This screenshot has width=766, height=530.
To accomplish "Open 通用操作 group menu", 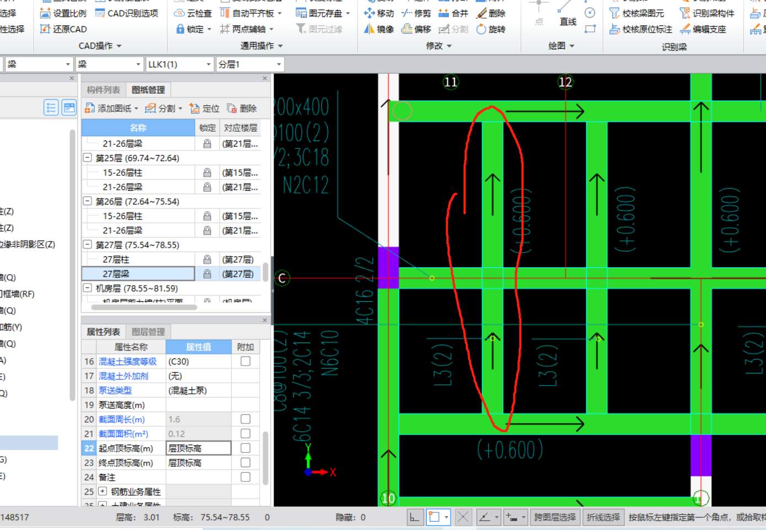I will (261, 46).
